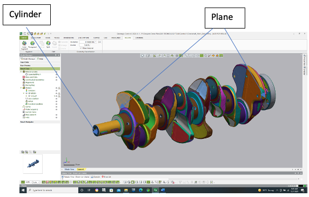Switch to the HOME ribbon tab

coord(48,38)
